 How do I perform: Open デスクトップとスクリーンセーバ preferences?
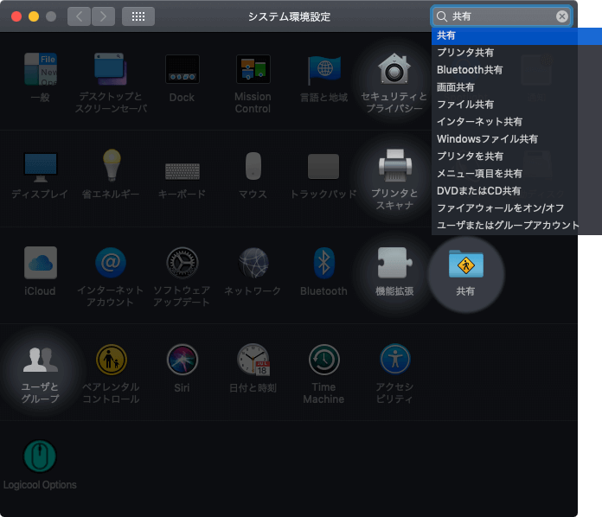tap(111, 69)
